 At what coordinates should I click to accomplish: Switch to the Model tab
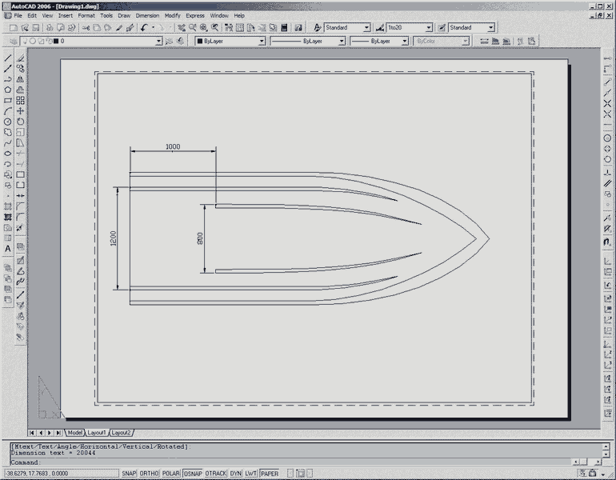coord(75,433)
